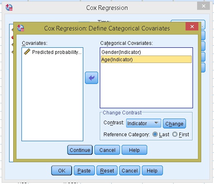Select Last as reference category
Screen dimensions: 214x184
click(155, 134)
